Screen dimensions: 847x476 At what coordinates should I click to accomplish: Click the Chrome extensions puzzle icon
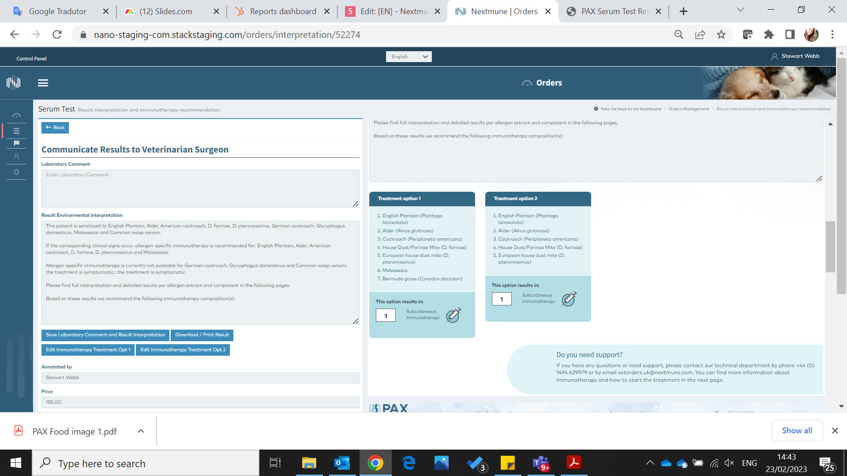pyautogui.click(x=768, y=34)
